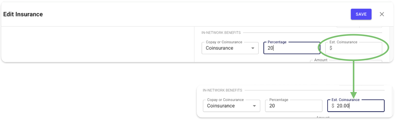Screen dimensions: 395x120
Task: Click the In-Network Benefits heading in the dialog
Action: [x=221, y=33]
